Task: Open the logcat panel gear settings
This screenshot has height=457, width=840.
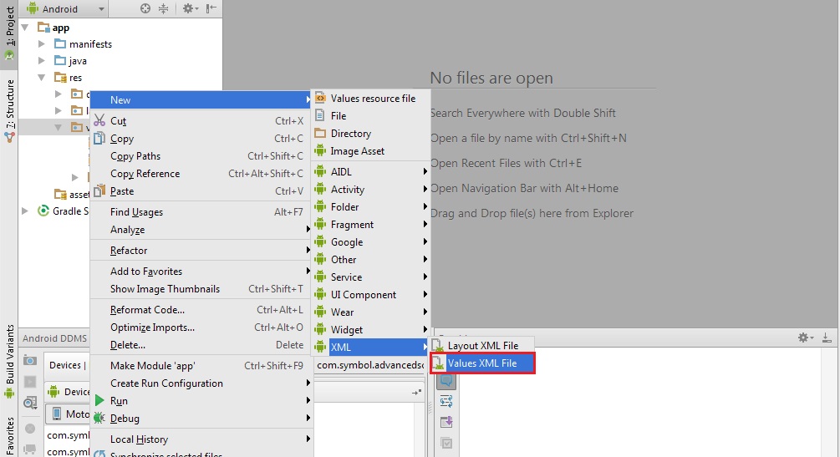Action: [805, 338]
